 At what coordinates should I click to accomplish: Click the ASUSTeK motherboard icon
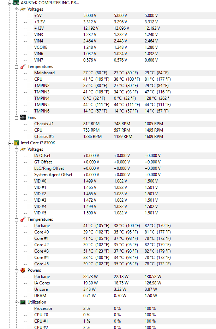click(16, 3)
